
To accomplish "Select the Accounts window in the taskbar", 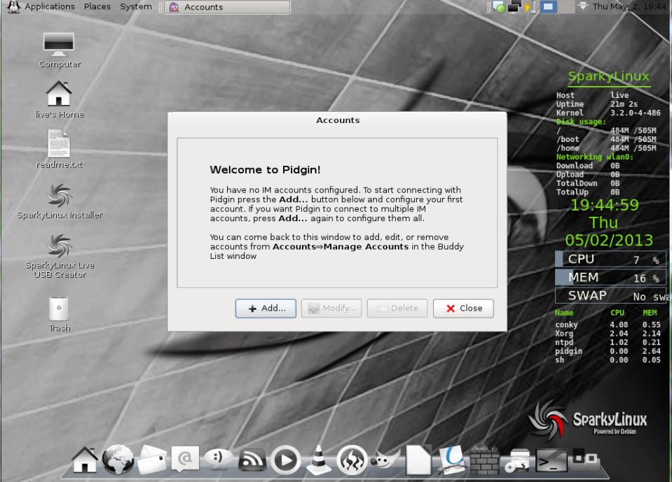I will (x=227, y=7).
